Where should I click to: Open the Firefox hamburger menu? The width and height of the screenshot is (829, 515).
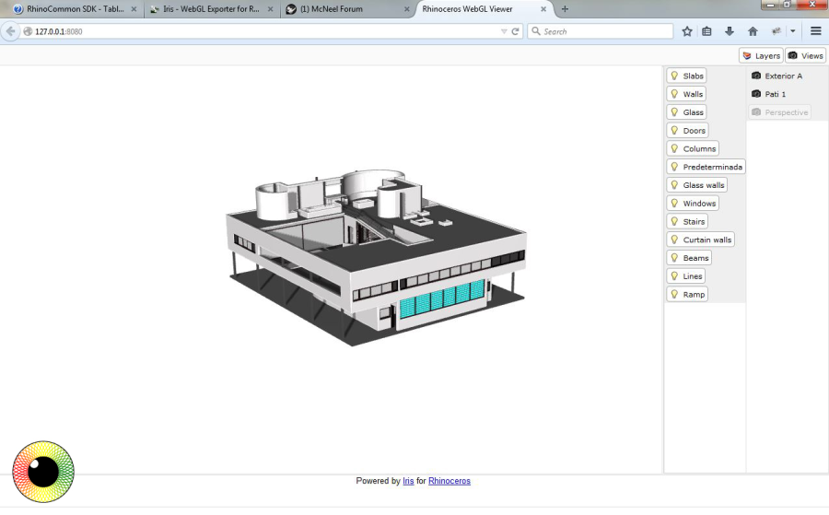tap(816, 31)
